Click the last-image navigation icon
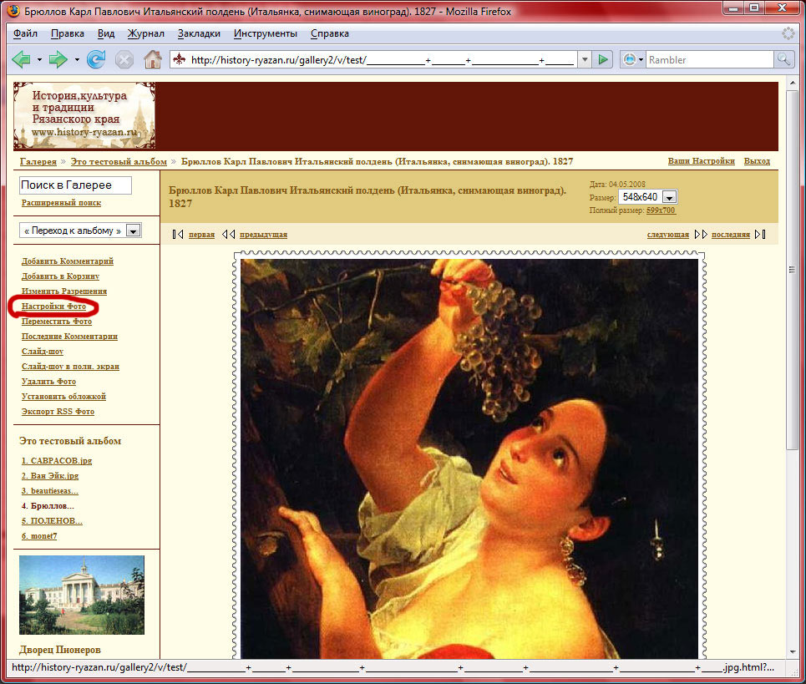 click(760, 235)
